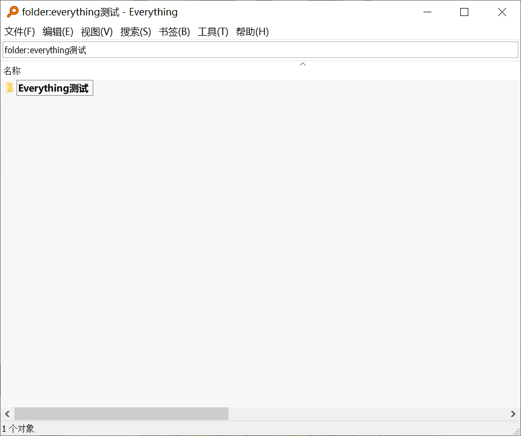The width and height of the screenshot is (521, 436).
Task: Click the resize grip in status bar corner
Action: pos(517,431)
